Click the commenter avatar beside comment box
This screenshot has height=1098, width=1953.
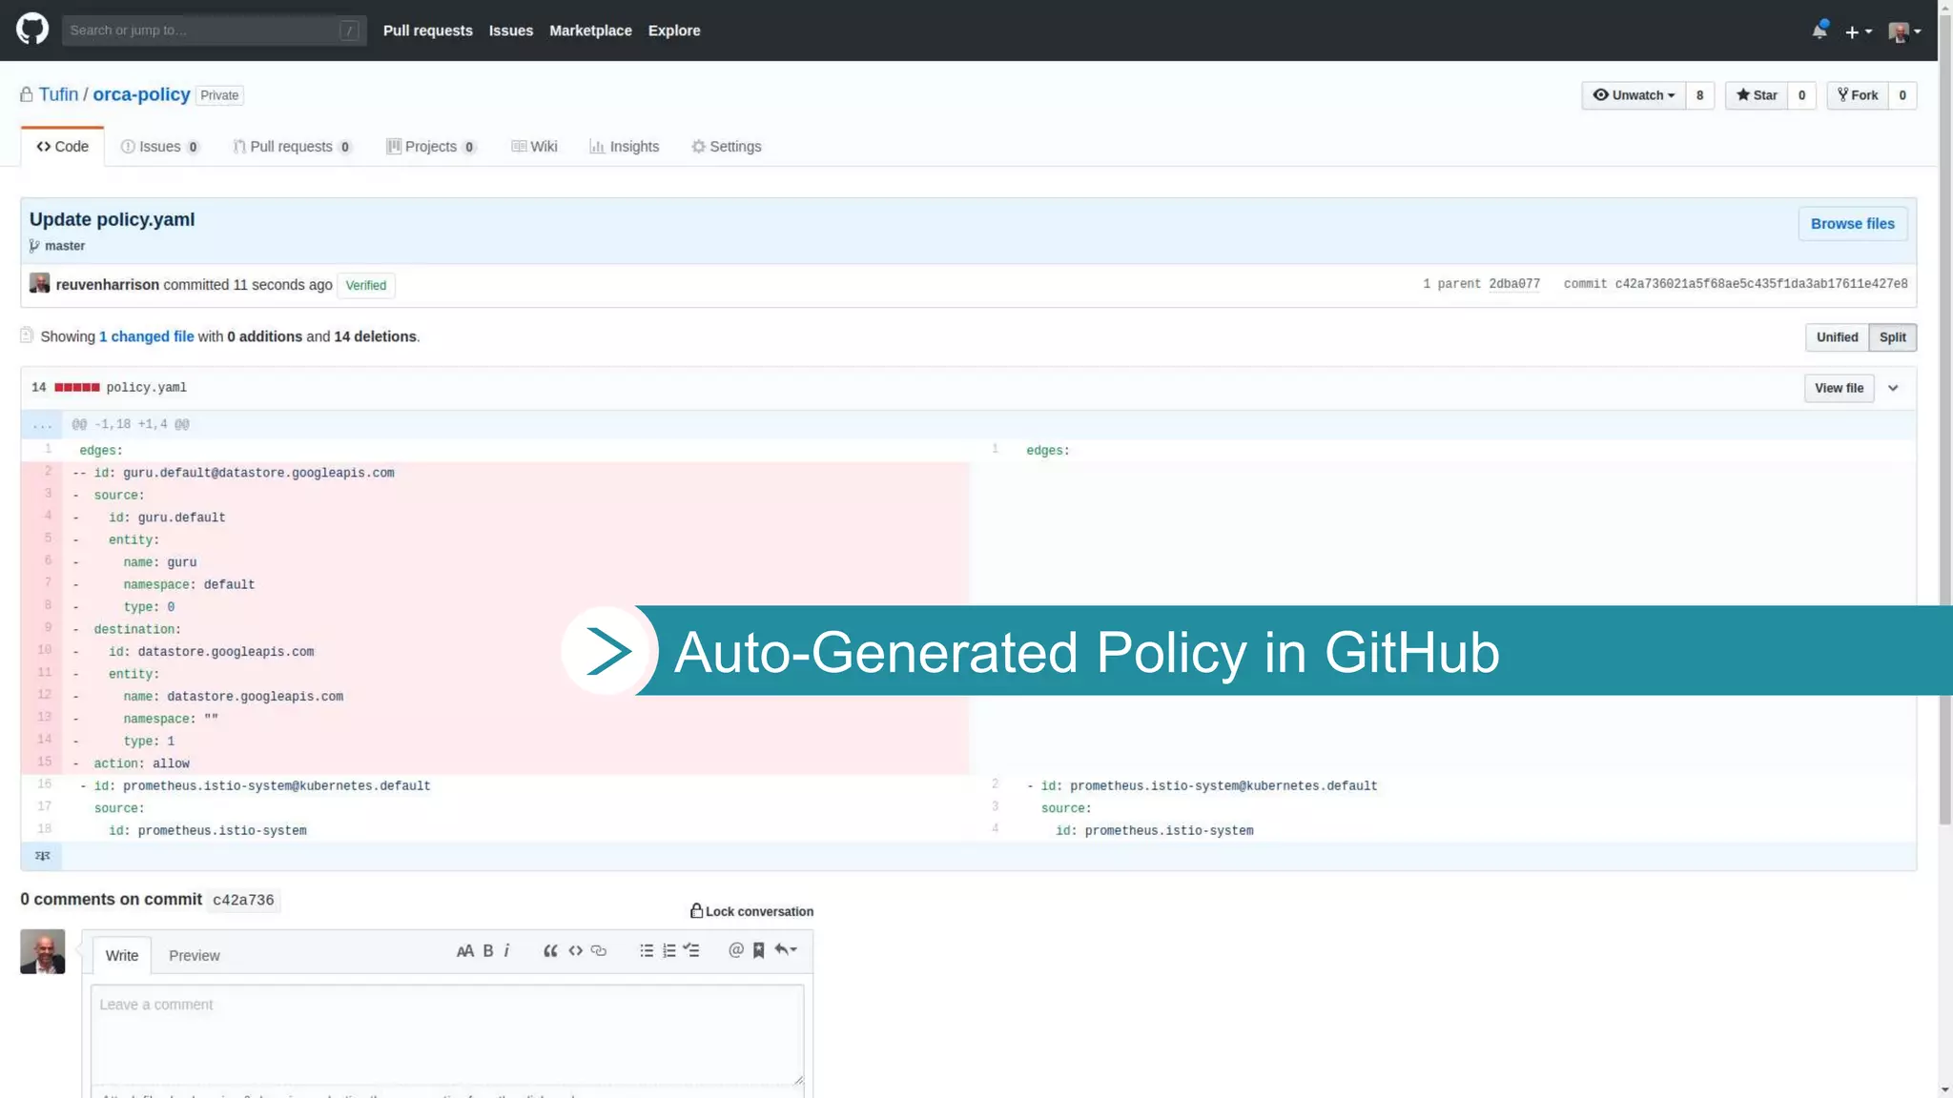[43, 951]
